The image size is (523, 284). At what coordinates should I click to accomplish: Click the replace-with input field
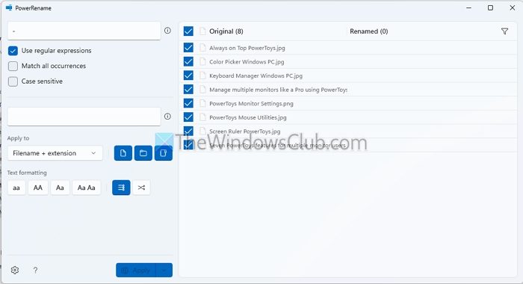[x=84, y=117]
